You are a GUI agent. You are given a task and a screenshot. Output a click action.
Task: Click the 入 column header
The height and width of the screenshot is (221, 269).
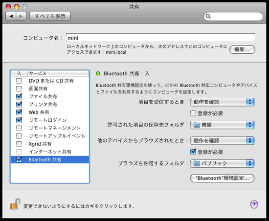tap(19, 73)
